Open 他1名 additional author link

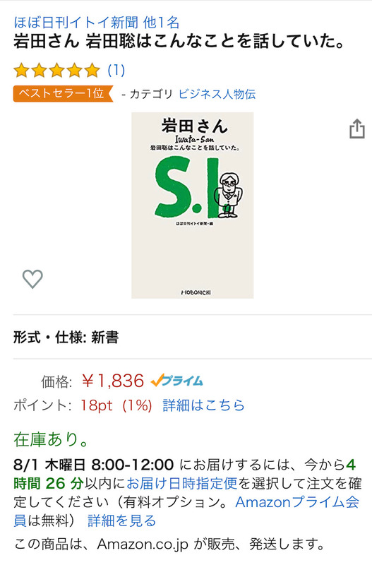162,23
